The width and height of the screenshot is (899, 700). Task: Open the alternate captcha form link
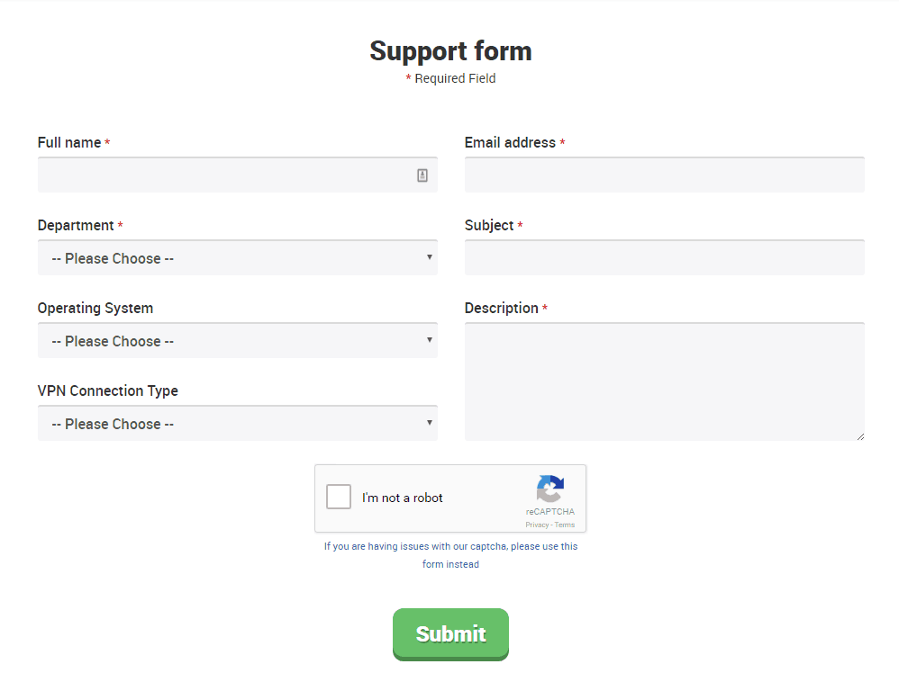(450, 555)
